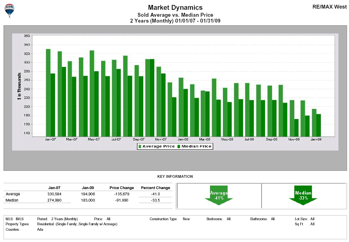Click the Jul-08 x-axis label

pyautogui.click(x=249, y=139)
